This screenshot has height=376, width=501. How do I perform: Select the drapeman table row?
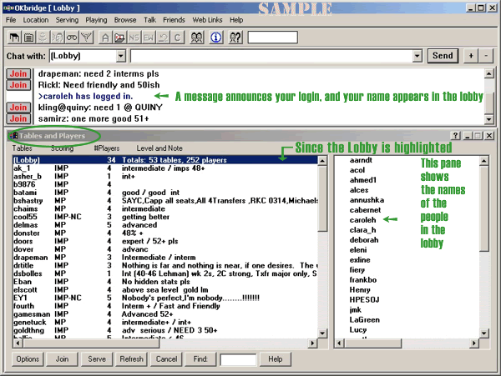click(x=165, y=258)
